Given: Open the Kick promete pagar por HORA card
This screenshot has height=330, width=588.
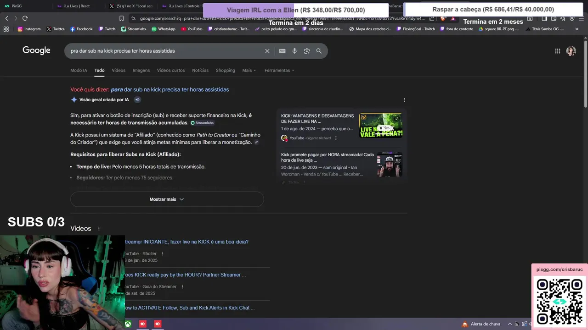Looking at the screenshot, I should 328,157.
